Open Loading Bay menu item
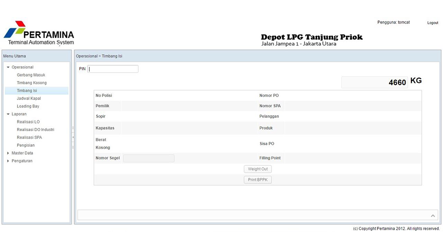443x250 pixels. coord(28,106)
